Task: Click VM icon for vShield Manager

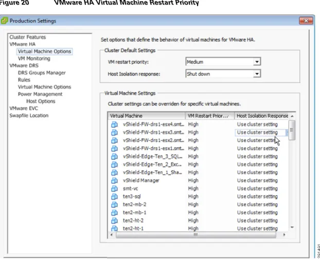Action: (x=115, y=180)
